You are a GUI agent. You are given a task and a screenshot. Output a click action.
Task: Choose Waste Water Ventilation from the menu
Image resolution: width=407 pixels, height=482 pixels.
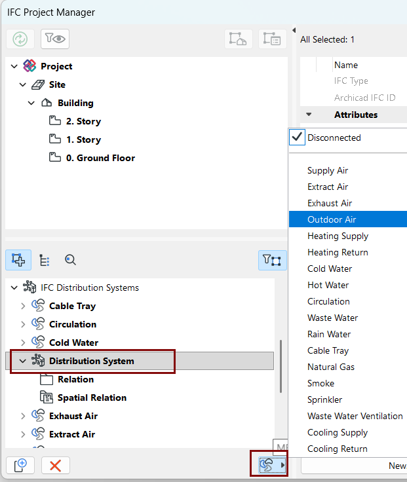click(347, 416)
